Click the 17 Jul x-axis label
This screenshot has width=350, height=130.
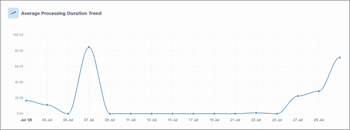[193, 120]
